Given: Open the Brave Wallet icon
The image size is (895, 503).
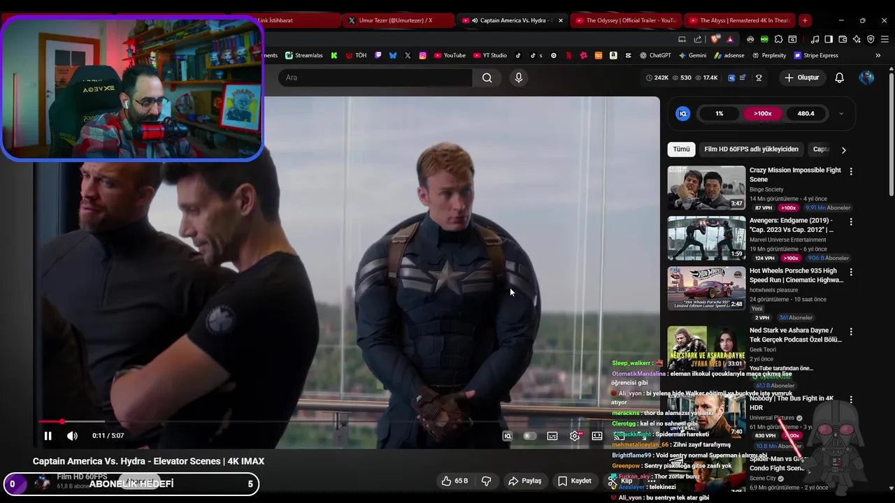Looking at the screenshot, I should tap(843, 39).
